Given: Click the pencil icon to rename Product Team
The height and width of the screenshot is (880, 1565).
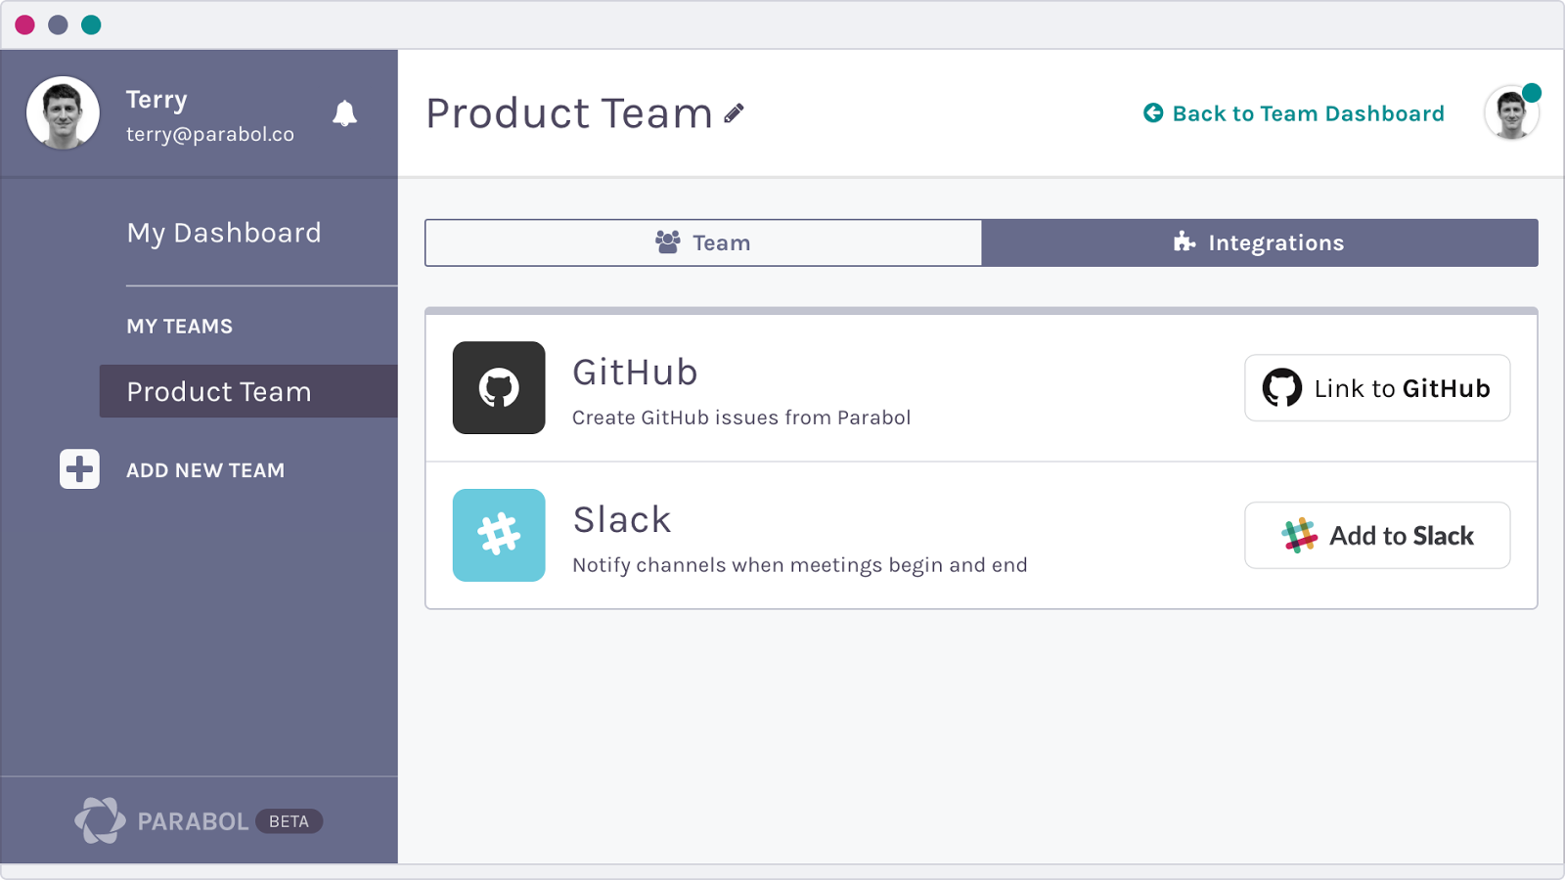Looking at the screenshot, I should point(733,113).
